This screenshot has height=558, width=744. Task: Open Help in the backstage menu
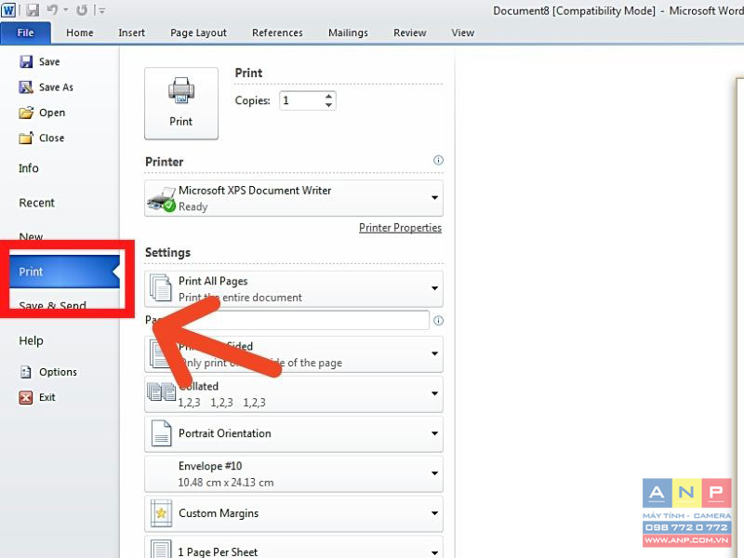[31, 341]
